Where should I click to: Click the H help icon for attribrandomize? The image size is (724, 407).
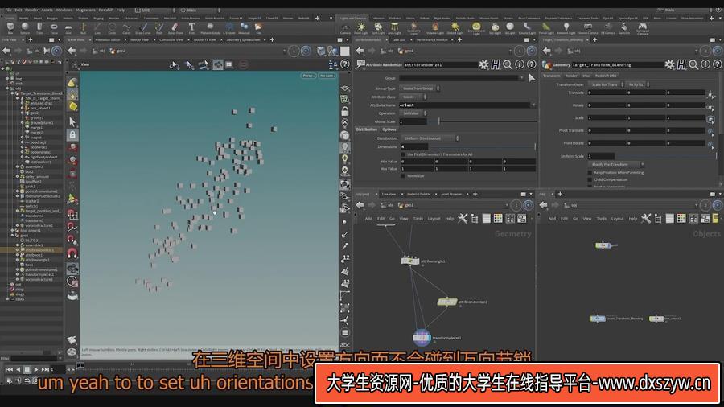click(496, 64)
